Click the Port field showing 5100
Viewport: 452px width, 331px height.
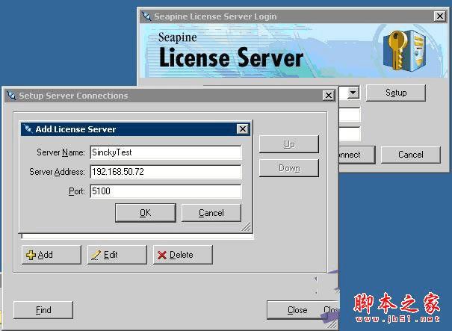point(166,191)
